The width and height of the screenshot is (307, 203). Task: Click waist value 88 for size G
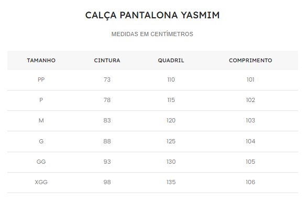(x=107, y=141)
